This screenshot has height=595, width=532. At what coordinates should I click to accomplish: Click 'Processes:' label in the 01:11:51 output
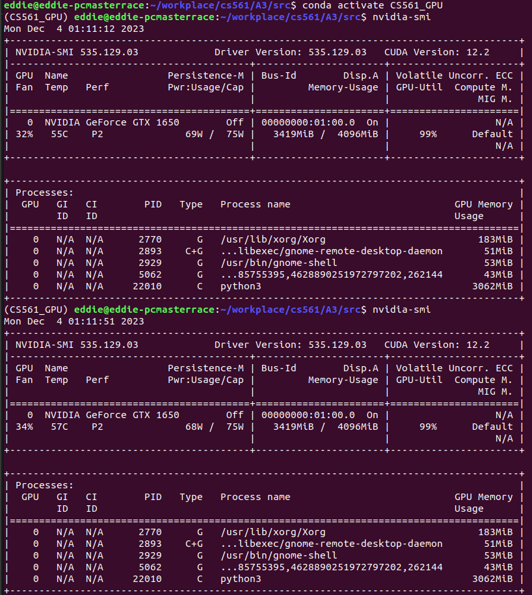[x=44, y=485]
